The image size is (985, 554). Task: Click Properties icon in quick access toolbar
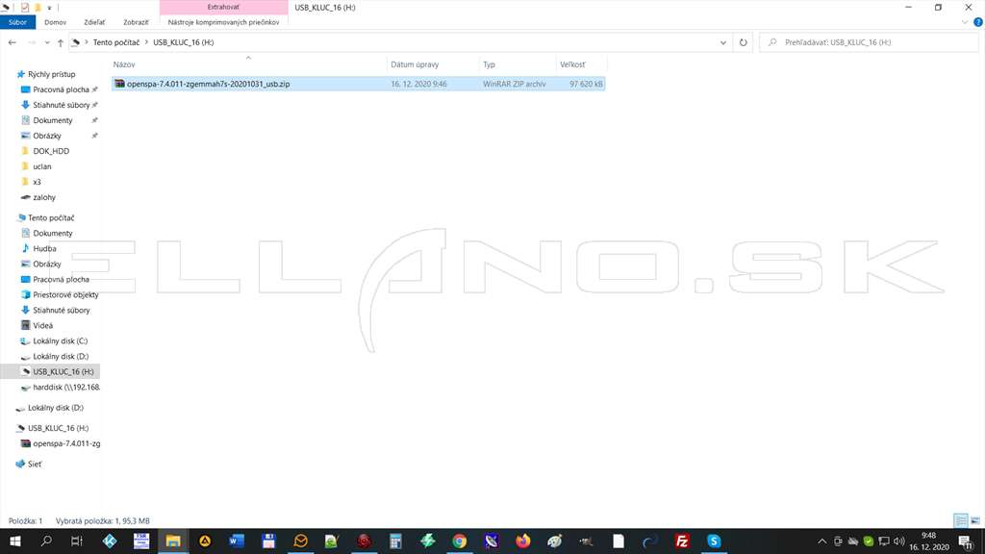(24, 8)
